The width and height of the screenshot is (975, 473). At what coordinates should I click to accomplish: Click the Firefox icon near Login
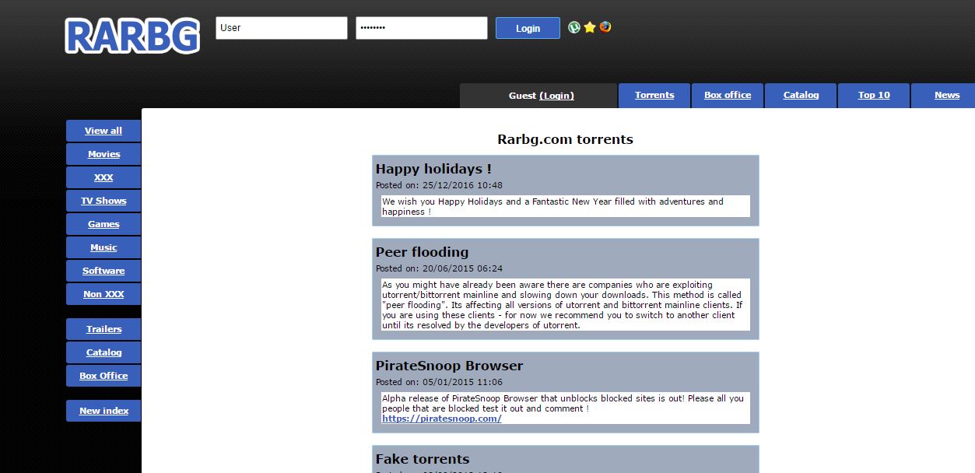tap(605, 27)
